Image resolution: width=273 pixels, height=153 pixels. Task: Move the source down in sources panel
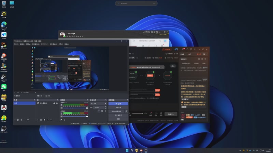point(51,120)
